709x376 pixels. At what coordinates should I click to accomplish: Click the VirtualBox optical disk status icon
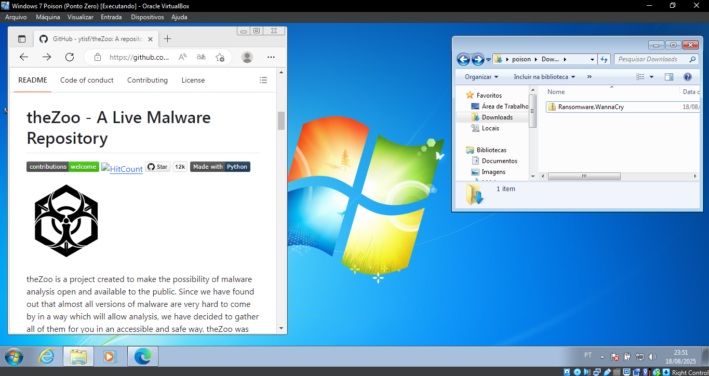coord(577,372)
